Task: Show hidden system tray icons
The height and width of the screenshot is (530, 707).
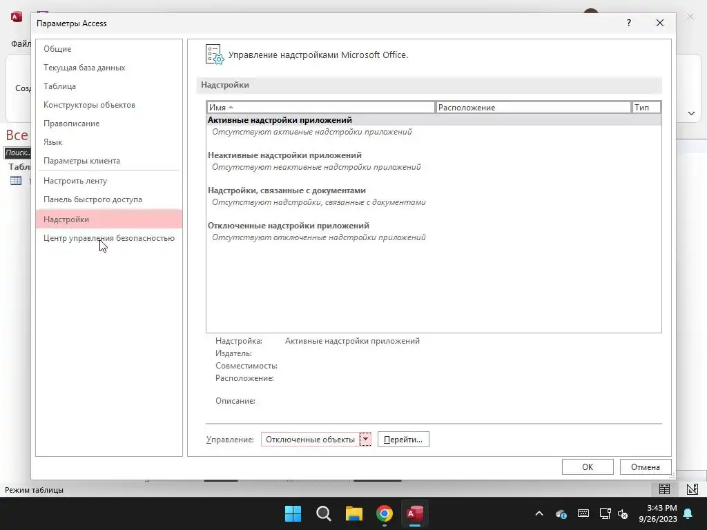Action: coord(539,513)
